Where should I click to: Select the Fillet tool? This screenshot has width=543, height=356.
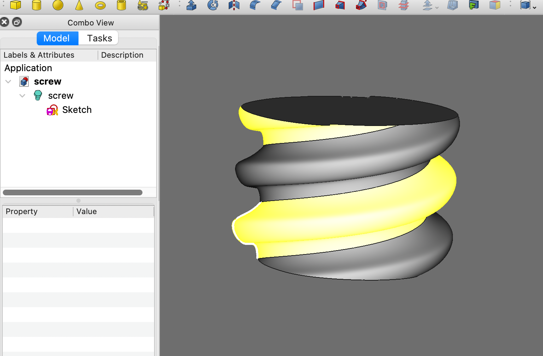[x=255, y=5]
